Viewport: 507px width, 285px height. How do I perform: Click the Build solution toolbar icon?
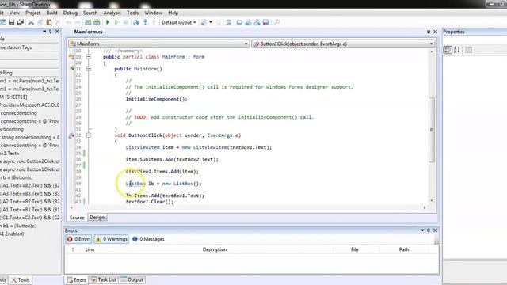tap(88, 22)
